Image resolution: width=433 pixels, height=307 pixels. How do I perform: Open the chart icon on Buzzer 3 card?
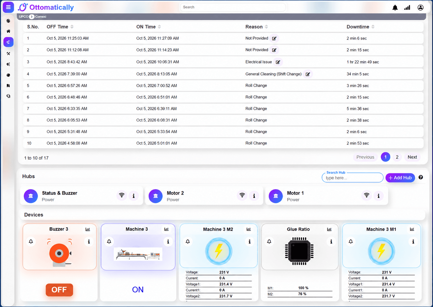click(88, 229)
